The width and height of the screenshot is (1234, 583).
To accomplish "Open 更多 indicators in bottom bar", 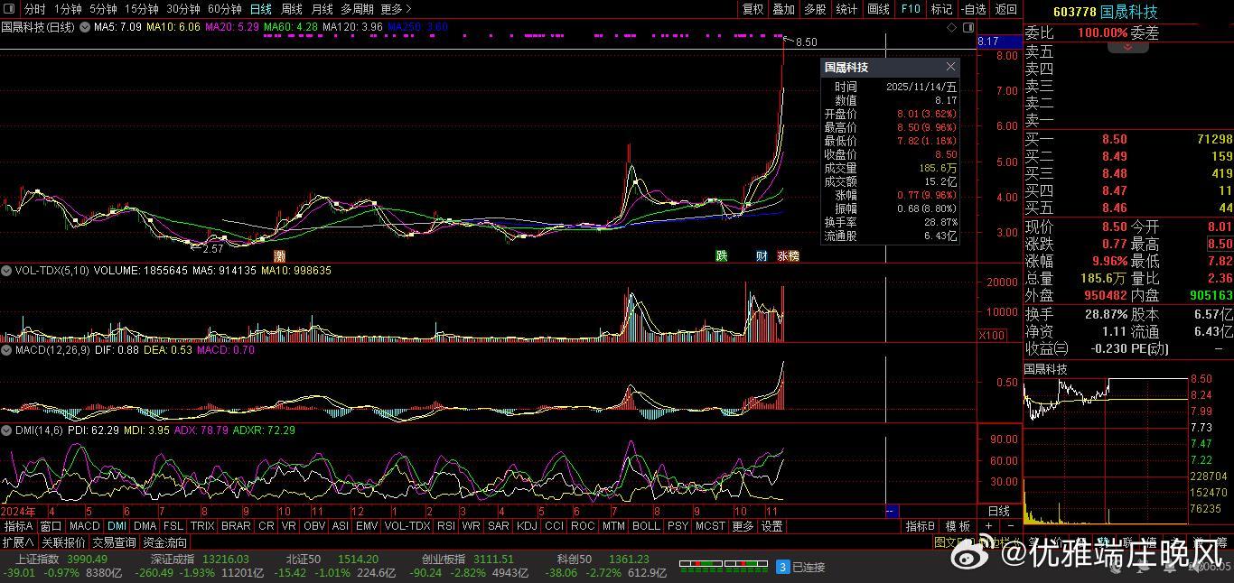I will click(743, 526).
